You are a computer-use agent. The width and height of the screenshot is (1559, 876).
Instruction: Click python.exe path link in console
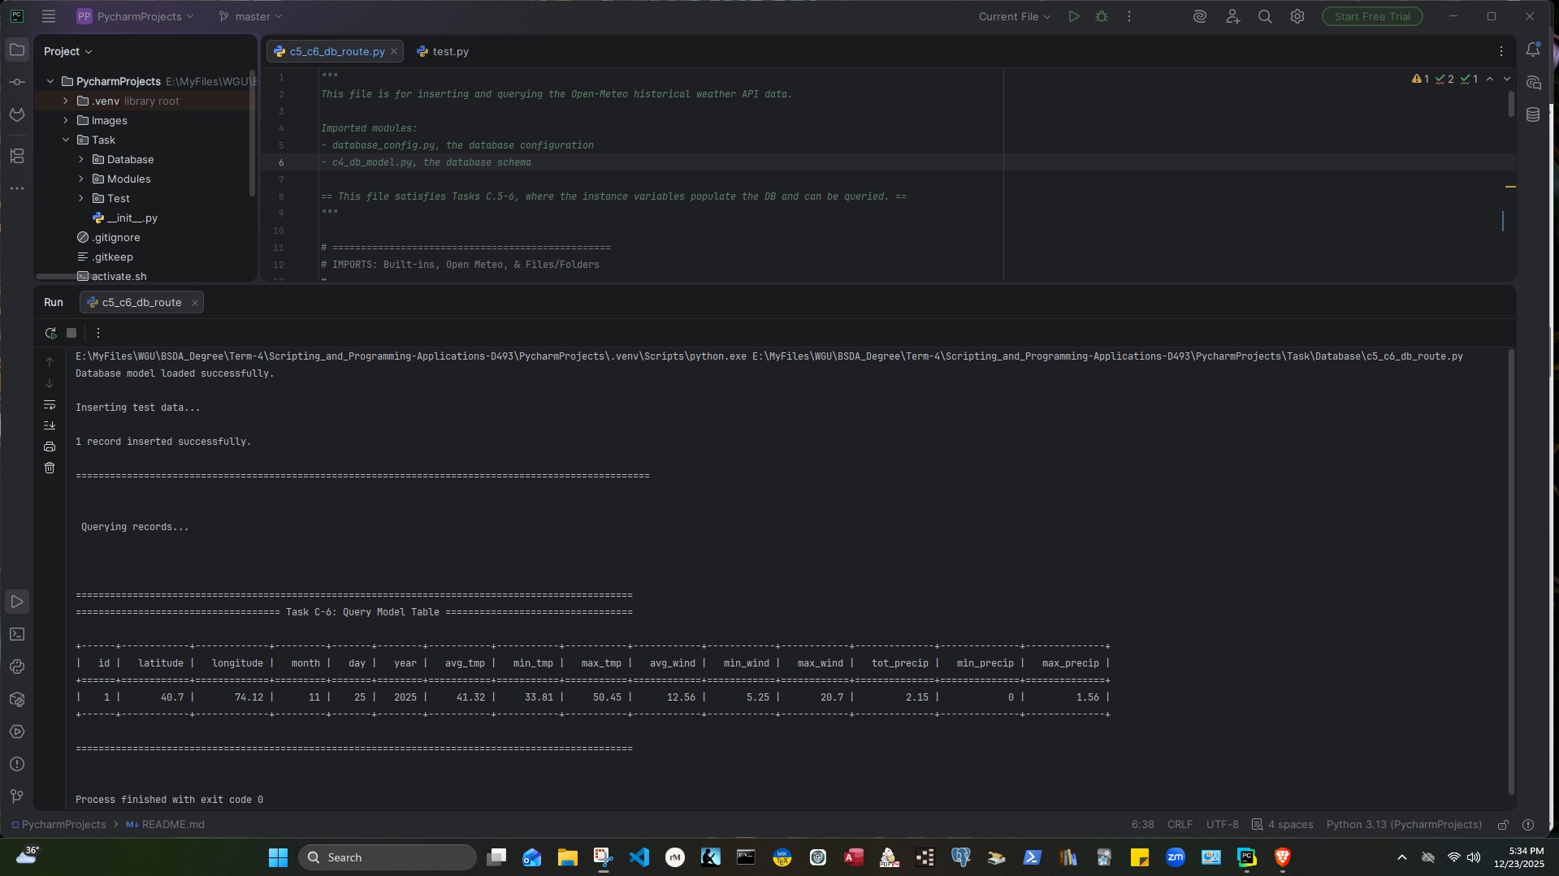click(411, 356)
